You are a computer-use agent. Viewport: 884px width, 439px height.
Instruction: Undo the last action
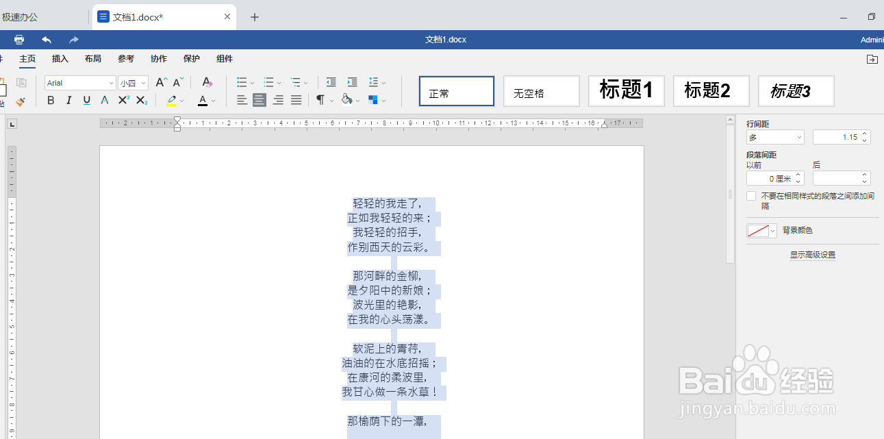[x=47, y=40]
